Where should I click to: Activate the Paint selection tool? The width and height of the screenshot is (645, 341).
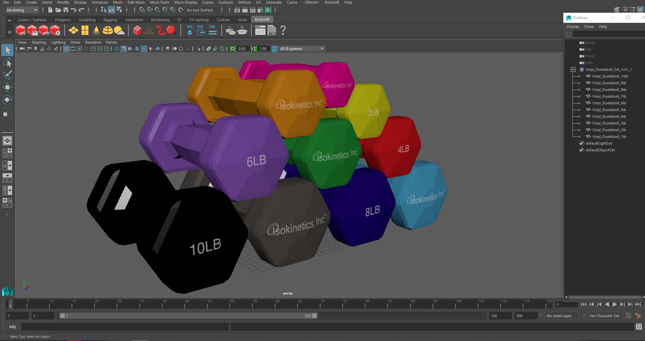pyautogui.click(x=7, y=75)
